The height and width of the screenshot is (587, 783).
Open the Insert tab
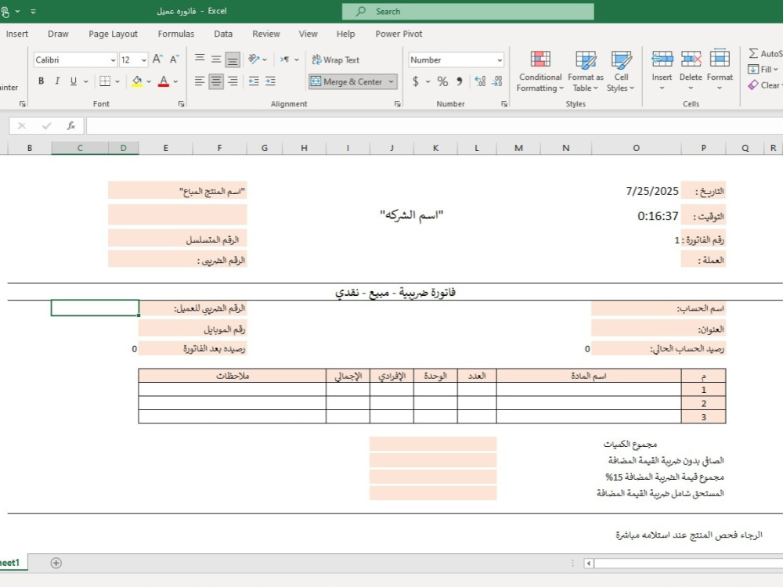tap(17, 34)
